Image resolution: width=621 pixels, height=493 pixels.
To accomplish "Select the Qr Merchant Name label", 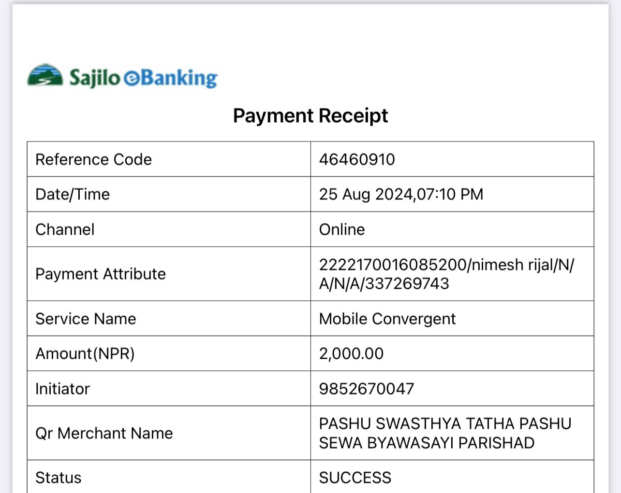I will [104, 433].
